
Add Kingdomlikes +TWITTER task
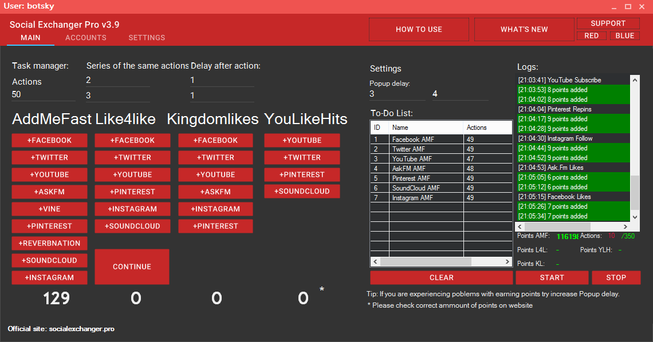pos(216,157)
